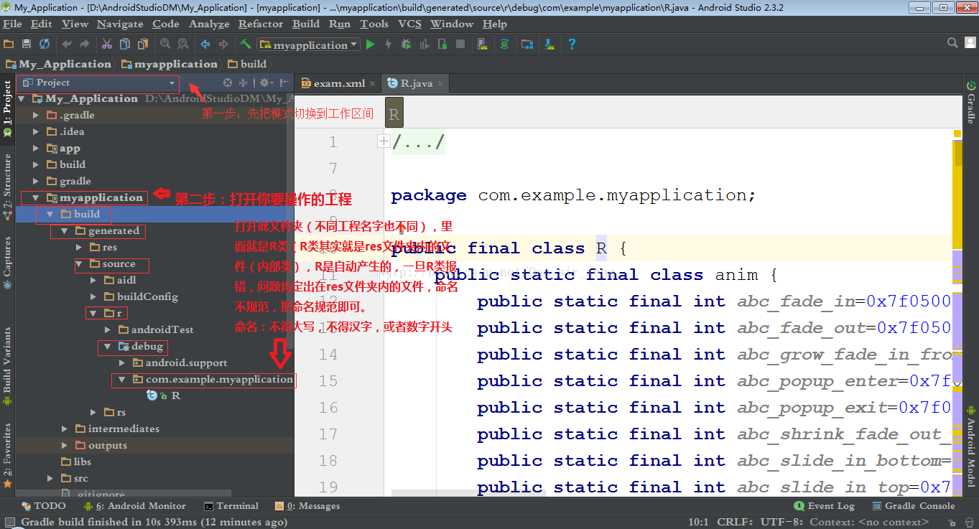This screenshot has height=529, width=979.
Task: Click the Apply Changes lightning icon
Action: pos(389,45)
